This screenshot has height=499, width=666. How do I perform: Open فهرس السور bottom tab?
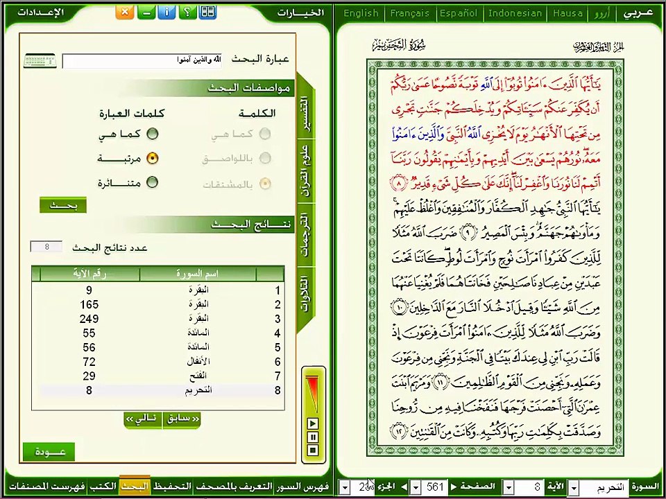pyautogui.click(x=302, y=487)
